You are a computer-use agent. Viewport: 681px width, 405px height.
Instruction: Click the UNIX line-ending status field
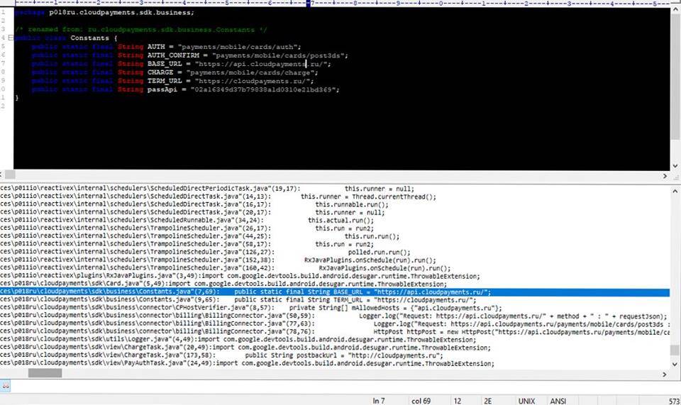tap(526, 401)
